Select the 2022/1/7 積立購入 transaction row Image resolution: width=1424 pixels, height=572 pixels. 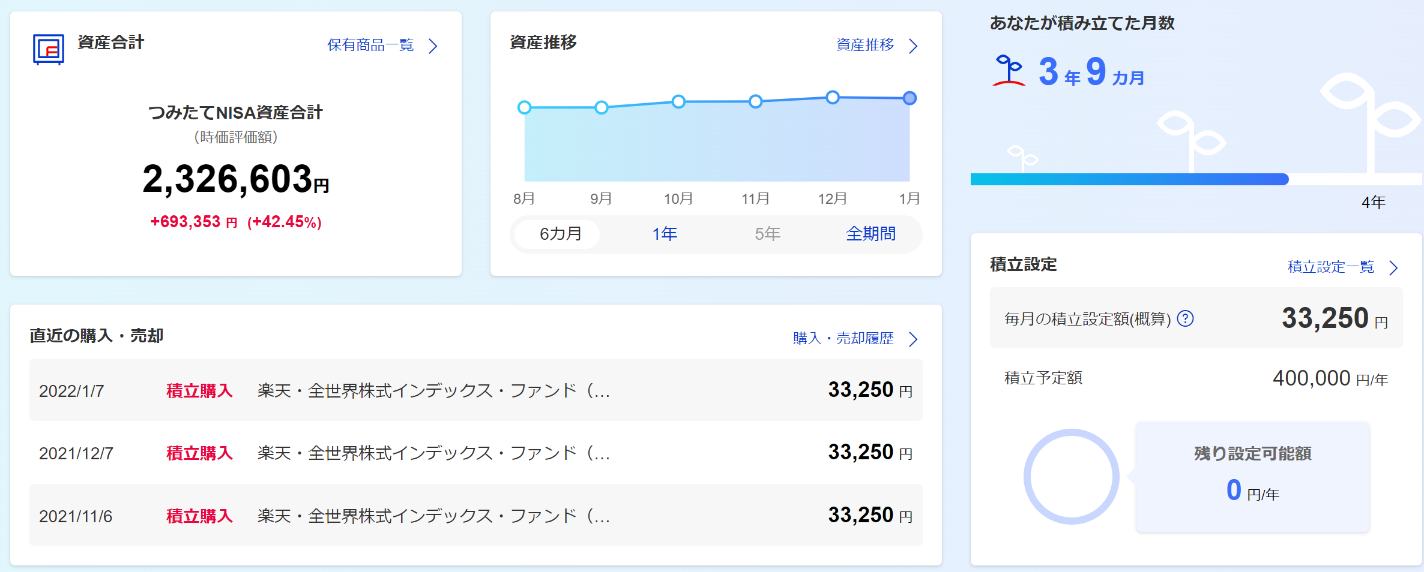click(475, 390)
